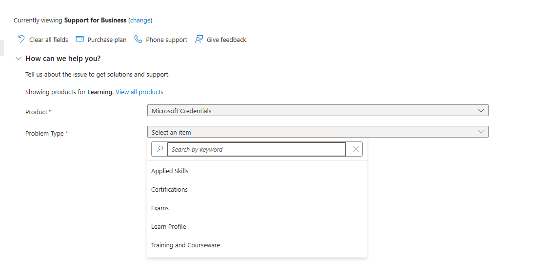This screenshot has height=280, width=533.
Task: Click the Phone support handset icon
Action: click(x=138, y=39)
